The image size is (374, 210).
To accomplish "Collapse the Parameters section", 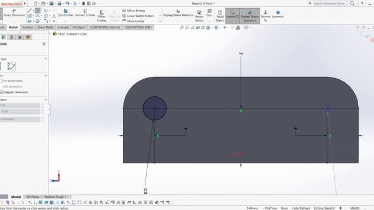I will click(46, 100).
